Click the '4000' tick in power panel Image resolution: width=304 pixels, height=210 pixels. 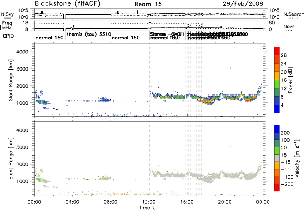(x=22, y=52)
